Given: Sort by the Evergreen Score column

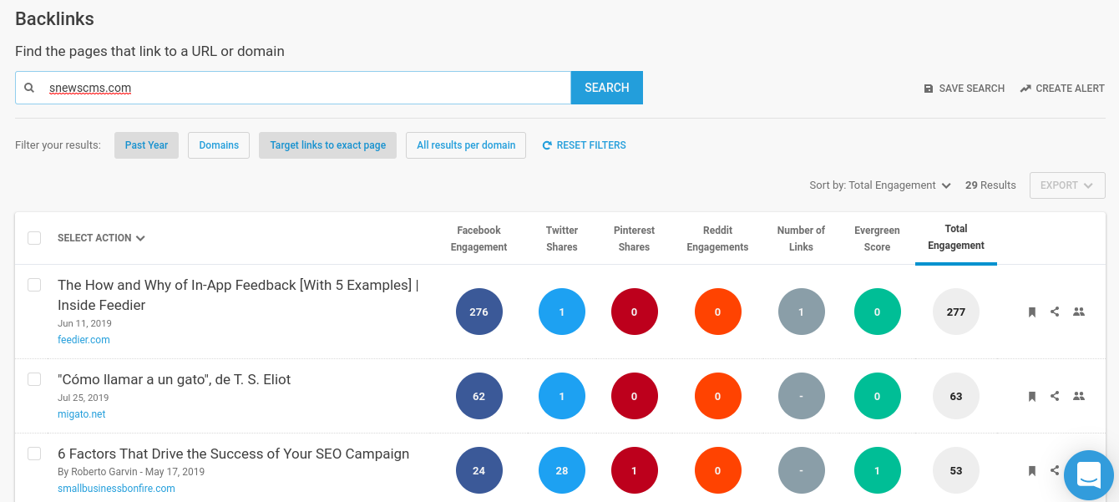Looking at the screenshot, I should tap(877, 239).
